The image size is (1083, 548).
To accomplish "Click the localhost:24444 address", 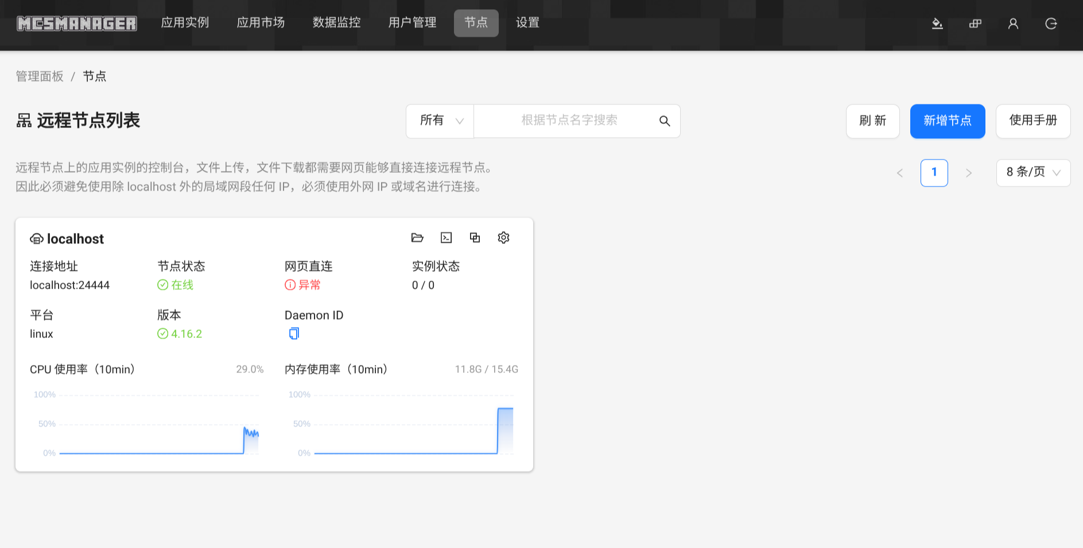I will click(x=69, y=285).
